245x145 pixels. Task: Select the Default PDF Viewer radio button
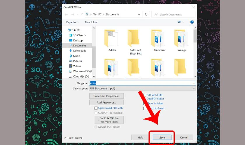point(96,127)
